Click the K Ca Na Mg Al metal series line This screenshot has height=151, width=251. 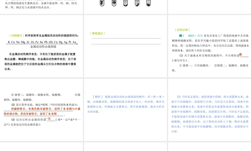pyautogui.click(x=42, y=42)
